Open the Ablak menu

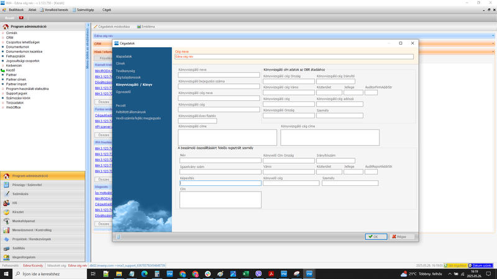(32, 10)
